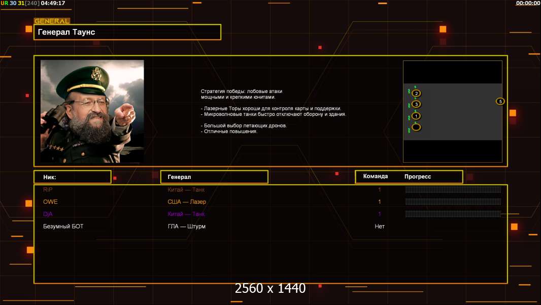Image resolution: width=541 pixels, height=305 pixels.
Task: Click start position marker 3 on minimap
Action: pyautogui.click(x=417, y=104)
